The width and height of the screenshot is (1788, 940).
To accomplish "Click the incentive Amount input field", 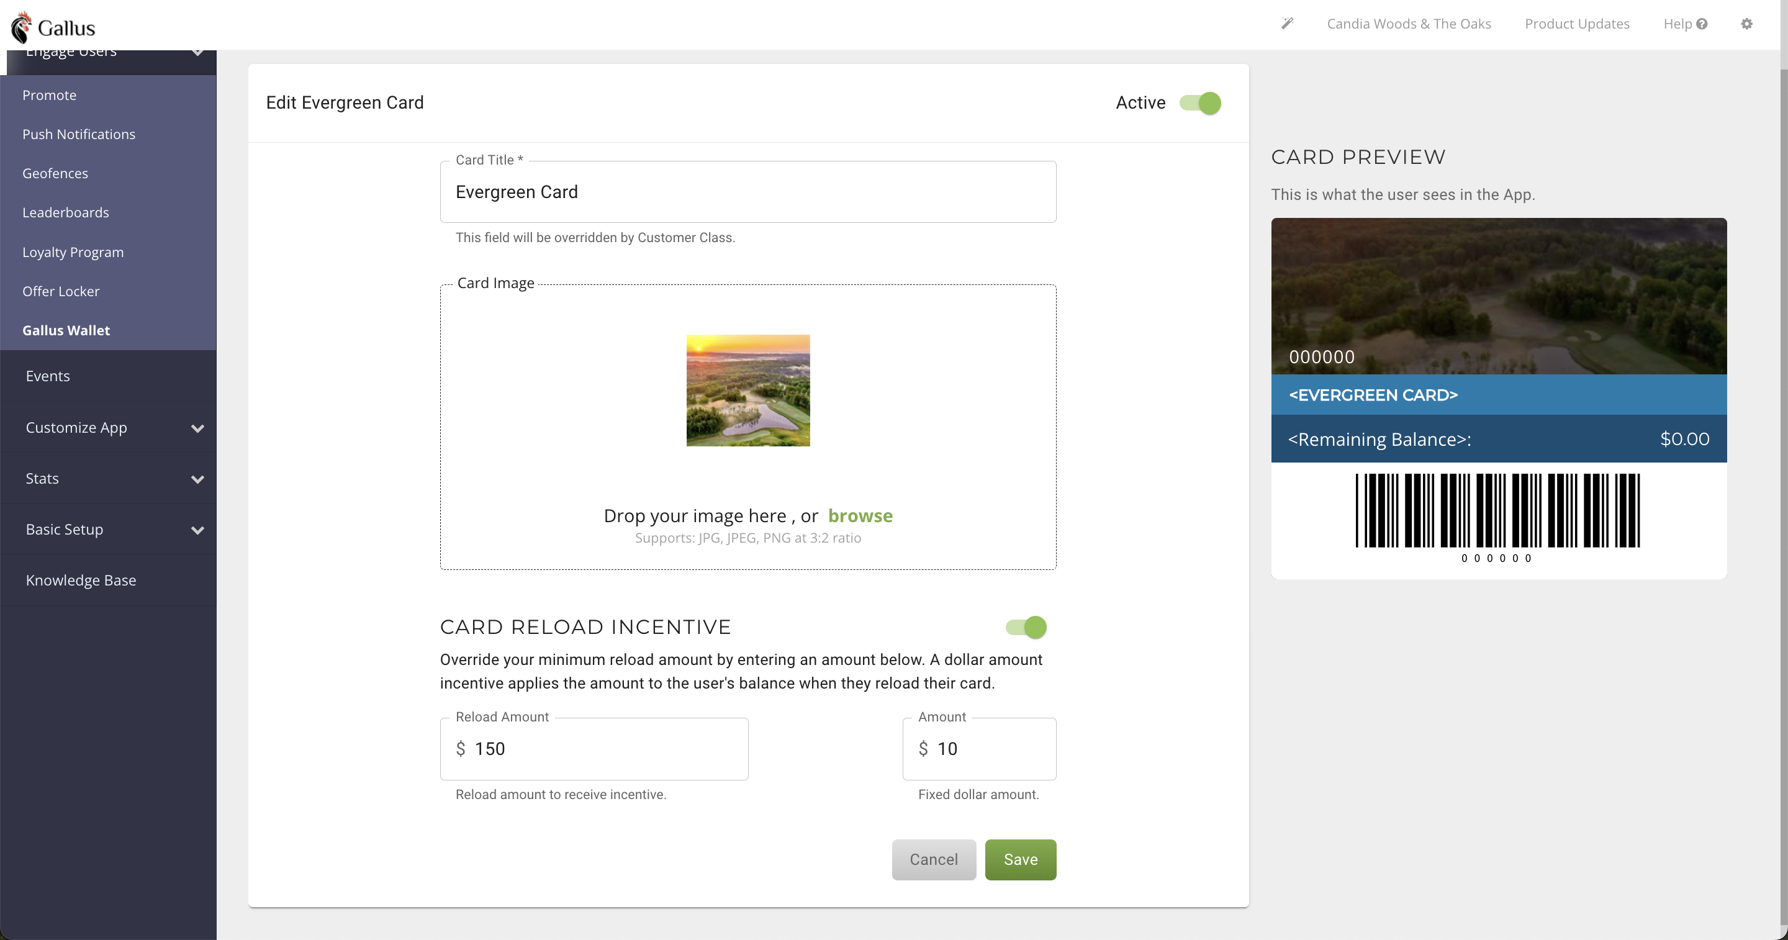I will 980,749.
